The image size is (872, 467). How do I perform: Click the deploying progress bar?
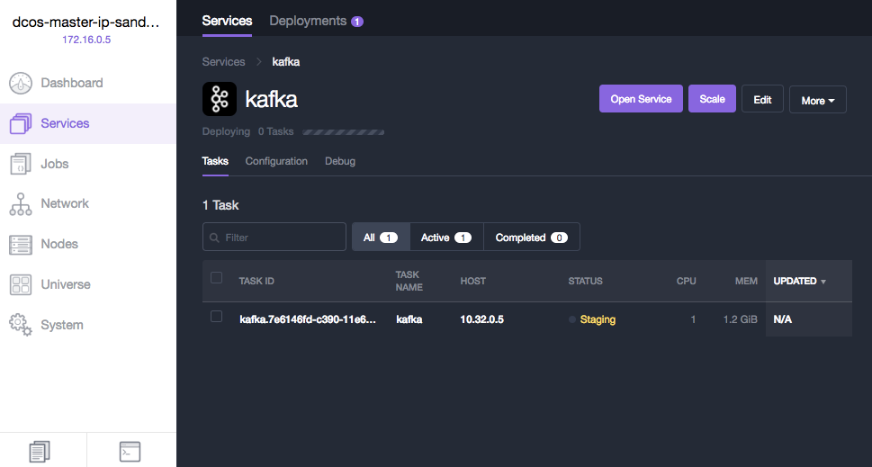[x=343, y=132]
